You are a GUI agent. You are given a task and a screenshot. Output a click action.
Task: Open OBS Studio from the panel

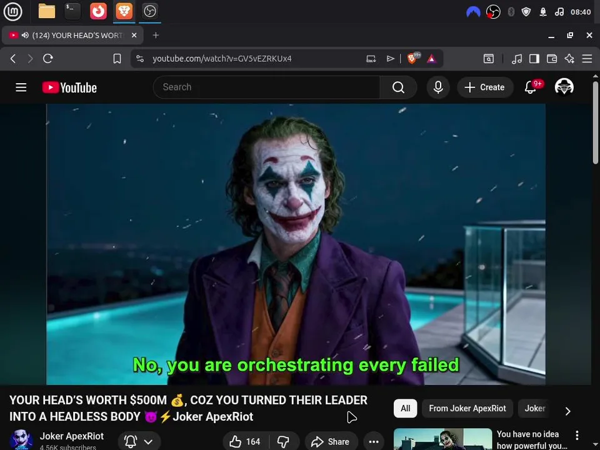tap(149, 11)
